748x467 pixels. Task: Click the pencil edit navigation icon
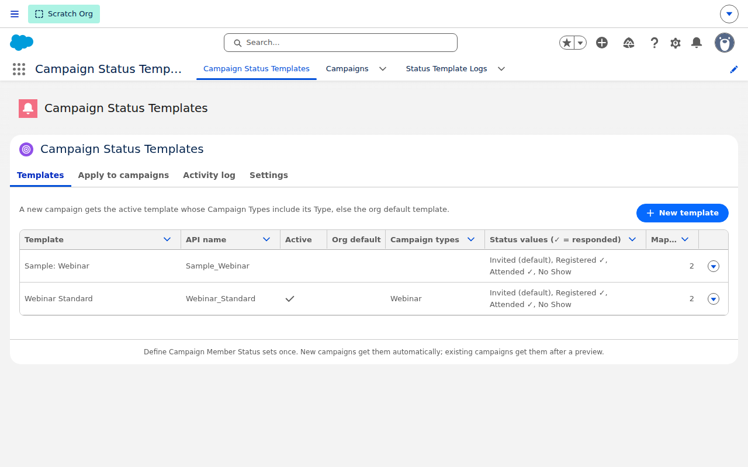pyautogui.click(x=734, y=69)
